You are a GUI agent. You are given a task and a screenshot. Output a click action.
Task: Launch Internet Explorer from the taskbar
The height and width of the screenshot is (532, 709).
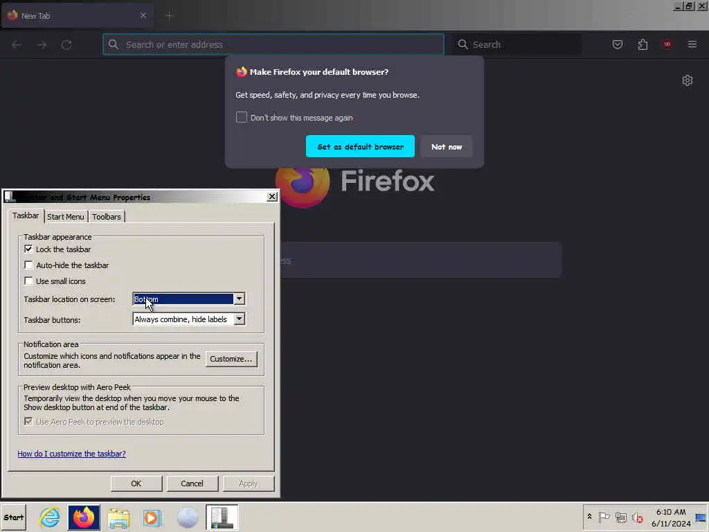pos(49,517)
